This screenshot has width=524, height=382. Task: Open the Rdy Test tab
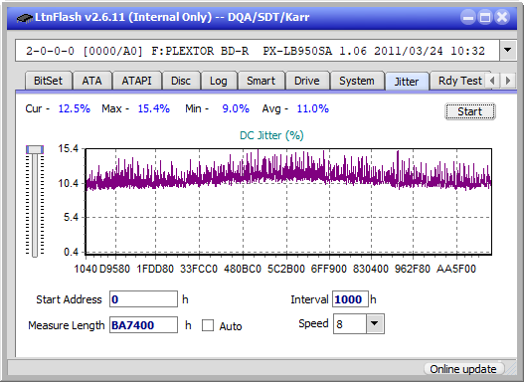coord(459,81)
